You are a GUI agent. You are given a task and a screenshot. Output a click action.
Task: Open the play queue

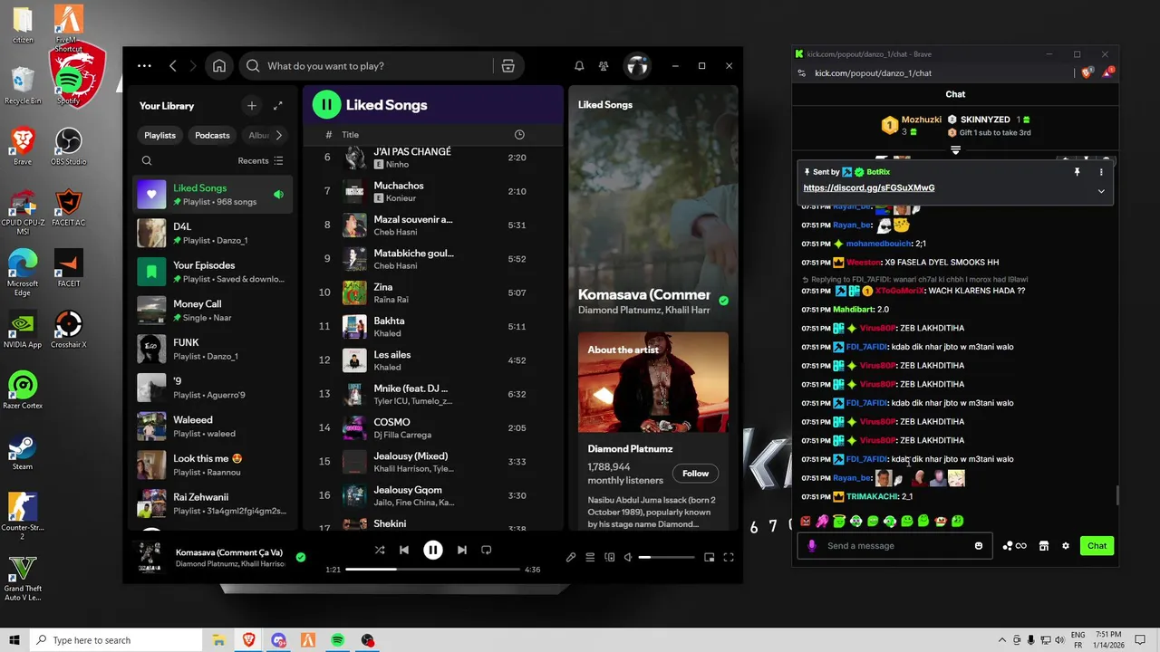click(590, 558)
